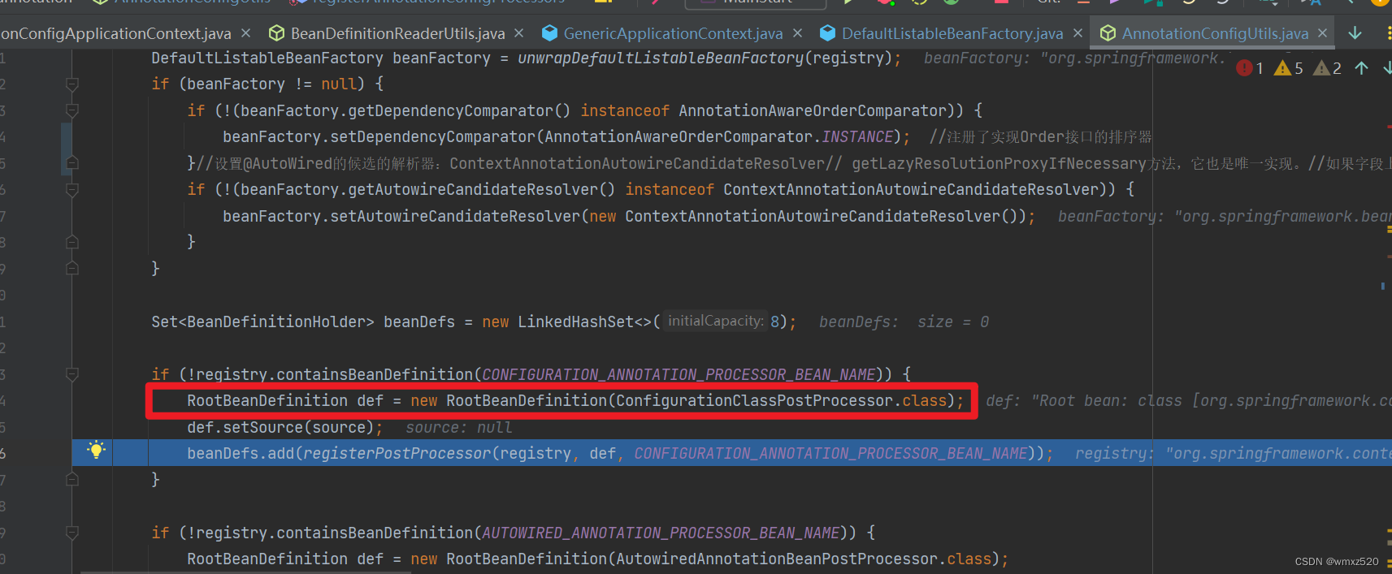Click the blue changed-lines marker in gutter
This screenshot has height=574, width=1392.
(67, 149)
